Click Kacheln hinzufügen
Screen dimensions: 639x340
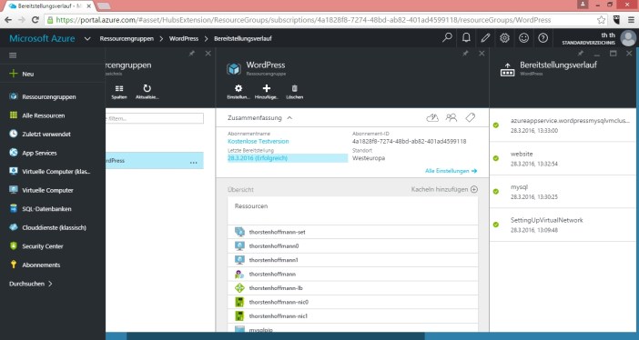click(x=444, y=189)
